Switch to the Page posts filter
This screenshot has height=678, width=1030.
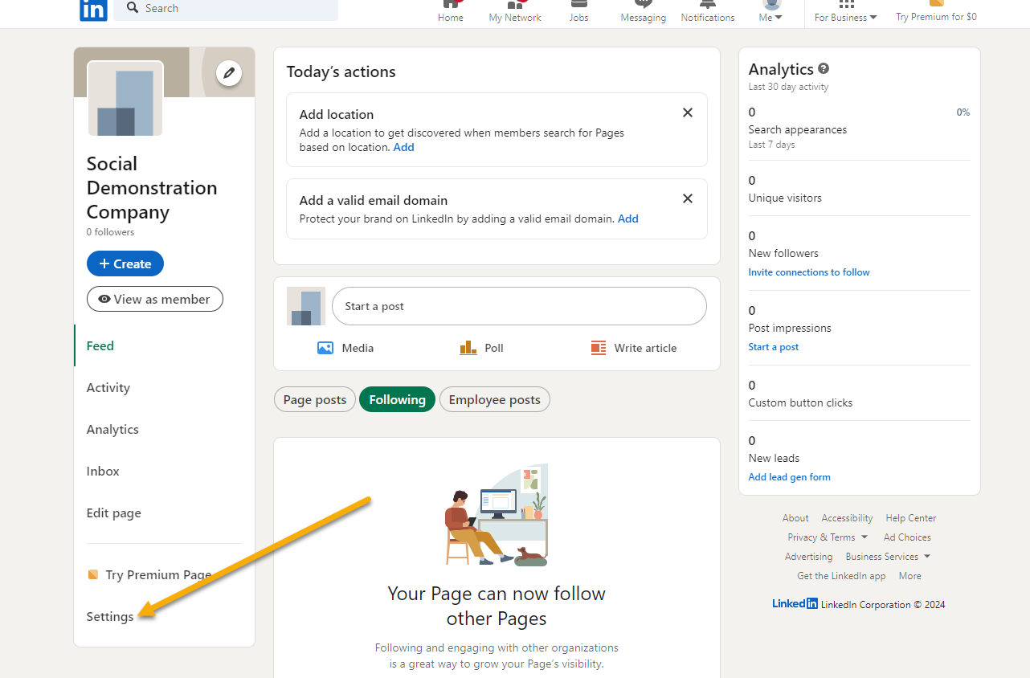pos(314,399)
